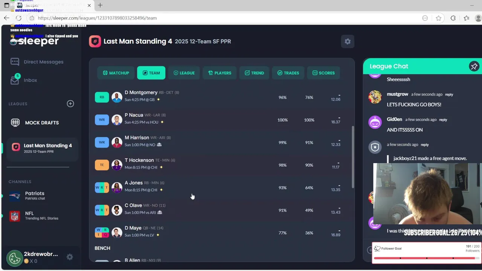Switch to the League tab
Viewport: 482px width, 271px height.
click(x=184, y=73)
